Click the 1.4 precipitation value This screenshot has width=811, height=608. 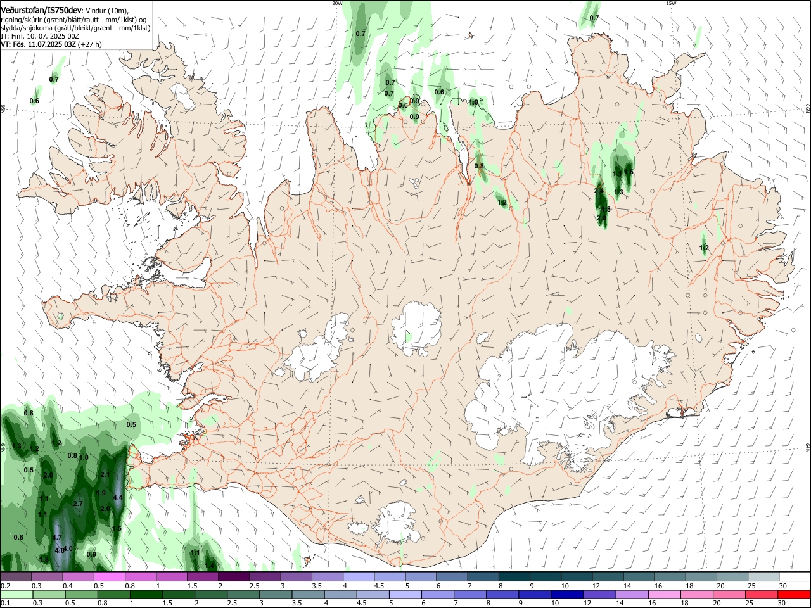210,566
